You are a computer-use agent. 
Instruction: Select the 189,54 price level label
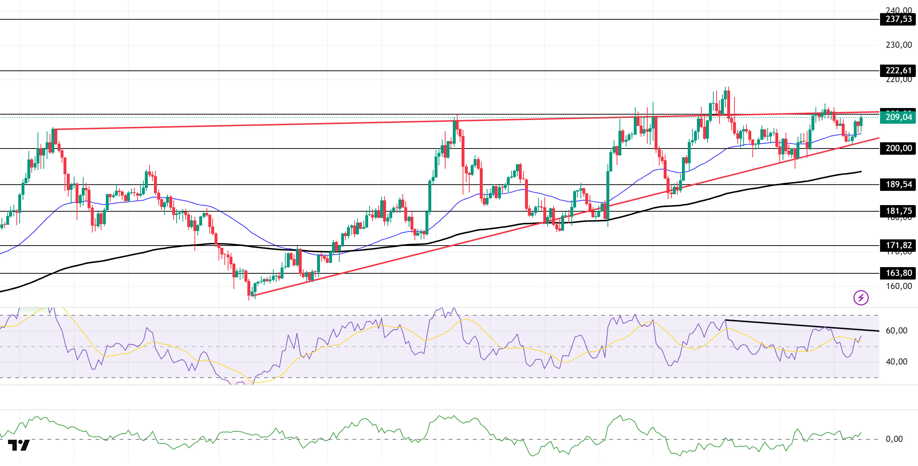point(898,184)
